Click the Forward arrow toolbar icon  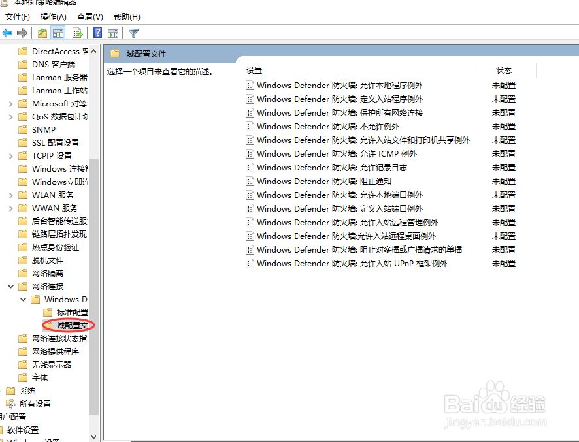point(22,33)
